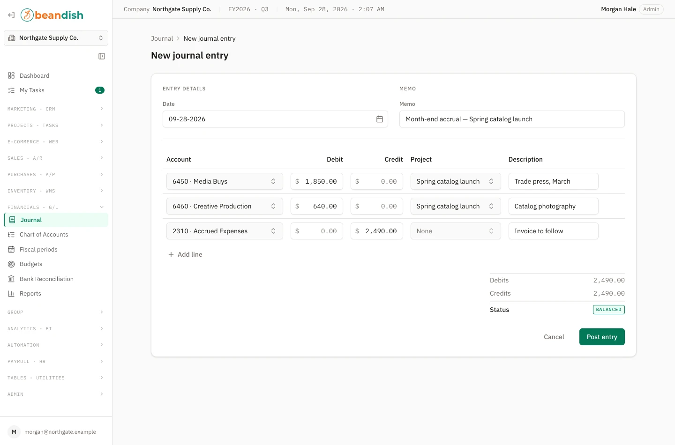This screenshot has height=445, width=675.
Task: Click the Fiscal periods calendar icon
Action: tap(11, 250)
